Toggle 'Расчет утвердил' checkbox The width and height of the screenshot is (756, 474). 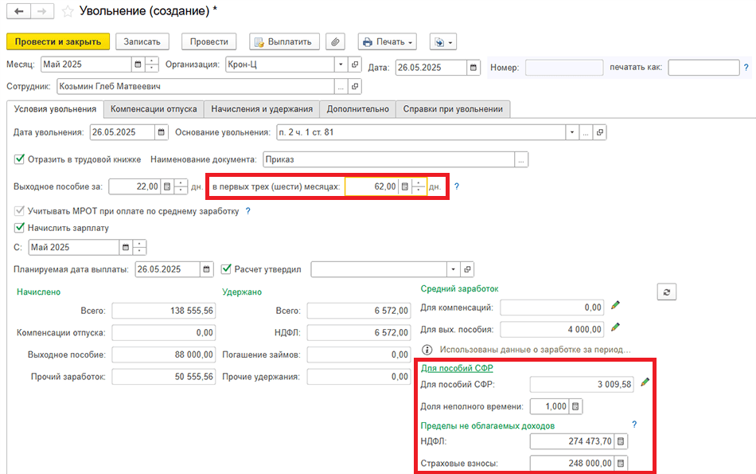coord(227,269)
